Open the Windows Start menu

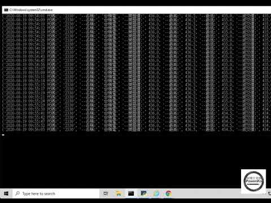[x=6, y=193]
